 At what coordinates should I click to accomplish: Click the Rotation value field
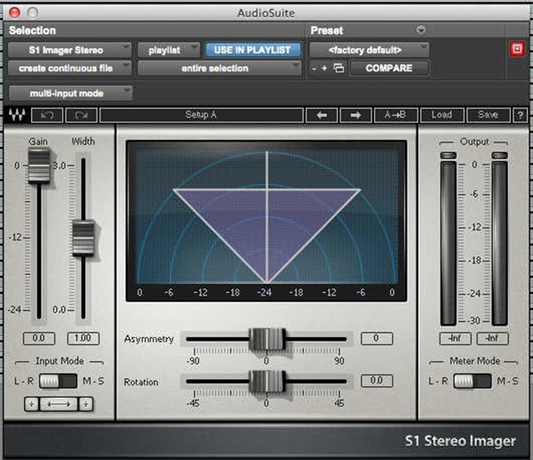377,381
